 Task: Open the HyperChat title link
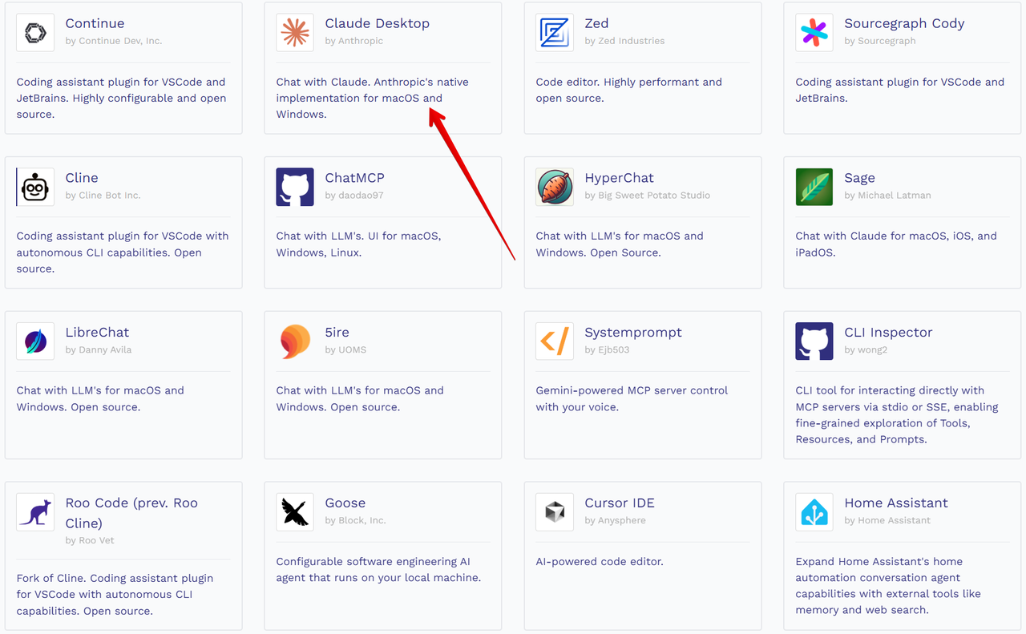click(x=619, y=179)
